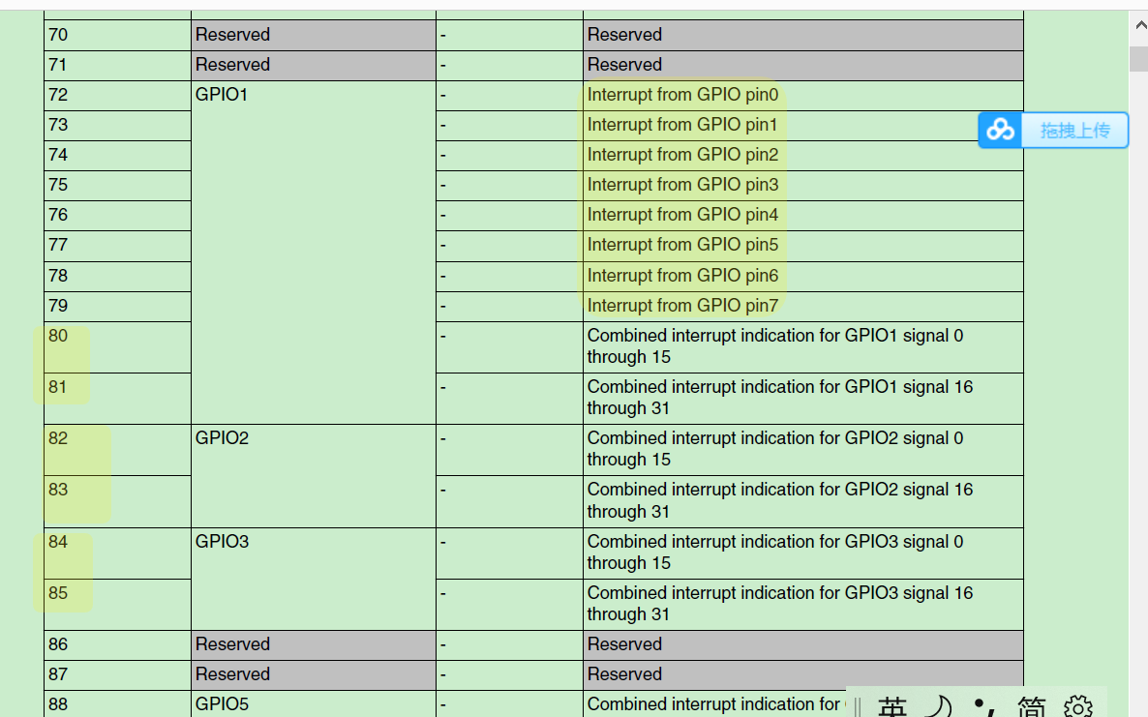
Task: Click the GPIO2 module cell
Action: pyautogui.click(x=222, y=438)
